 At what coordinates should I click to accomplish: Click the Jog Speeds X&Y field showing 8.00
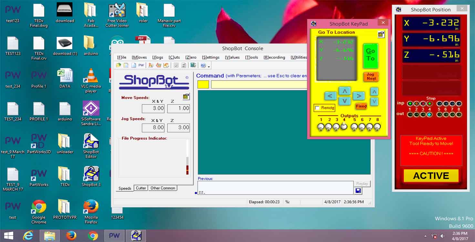pyautogui.click(x=153, y=128)
